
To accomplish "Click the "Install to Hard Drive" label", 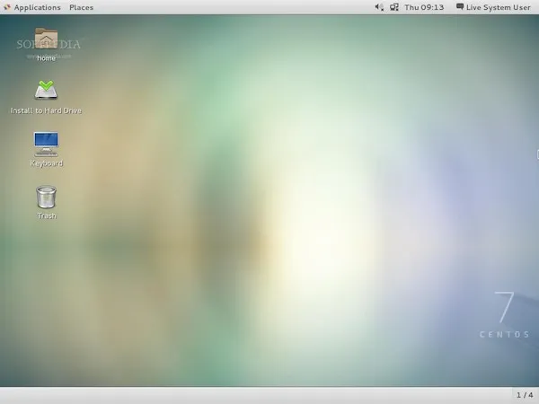I will [x=46, y=110].
